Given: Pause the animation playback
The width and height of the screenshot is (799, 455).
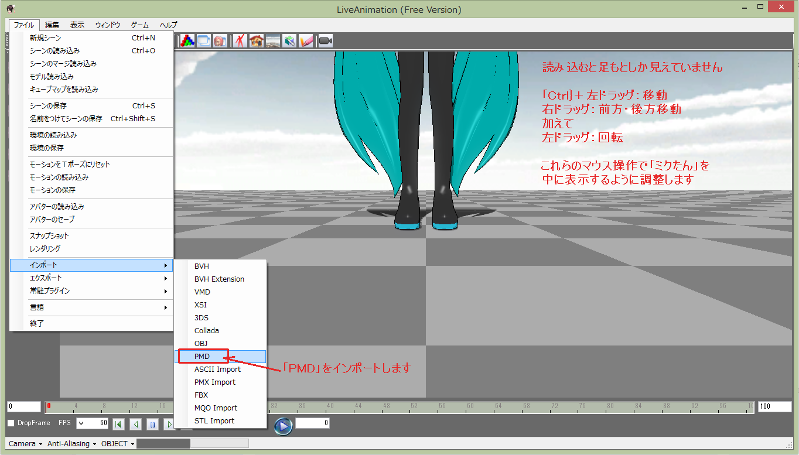Looking at the screenshot, I should [x=152, y=423].
